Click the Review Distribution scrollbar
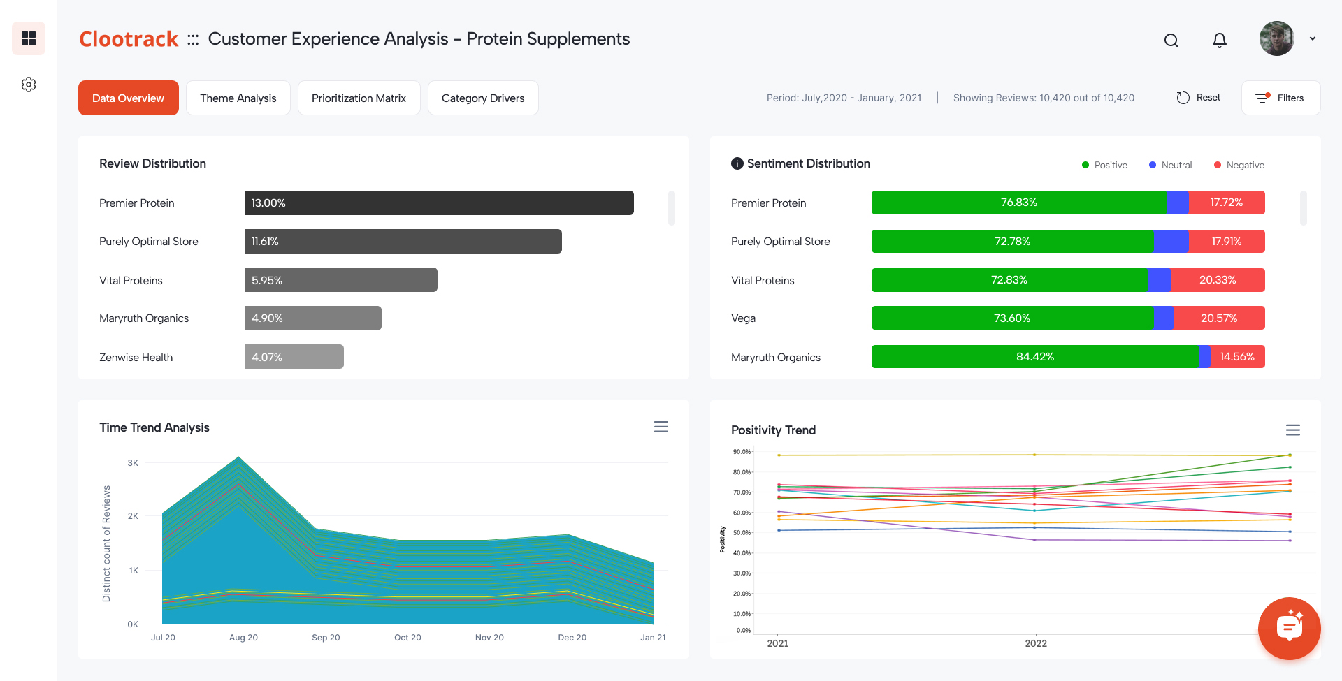 tap(671, 208)
